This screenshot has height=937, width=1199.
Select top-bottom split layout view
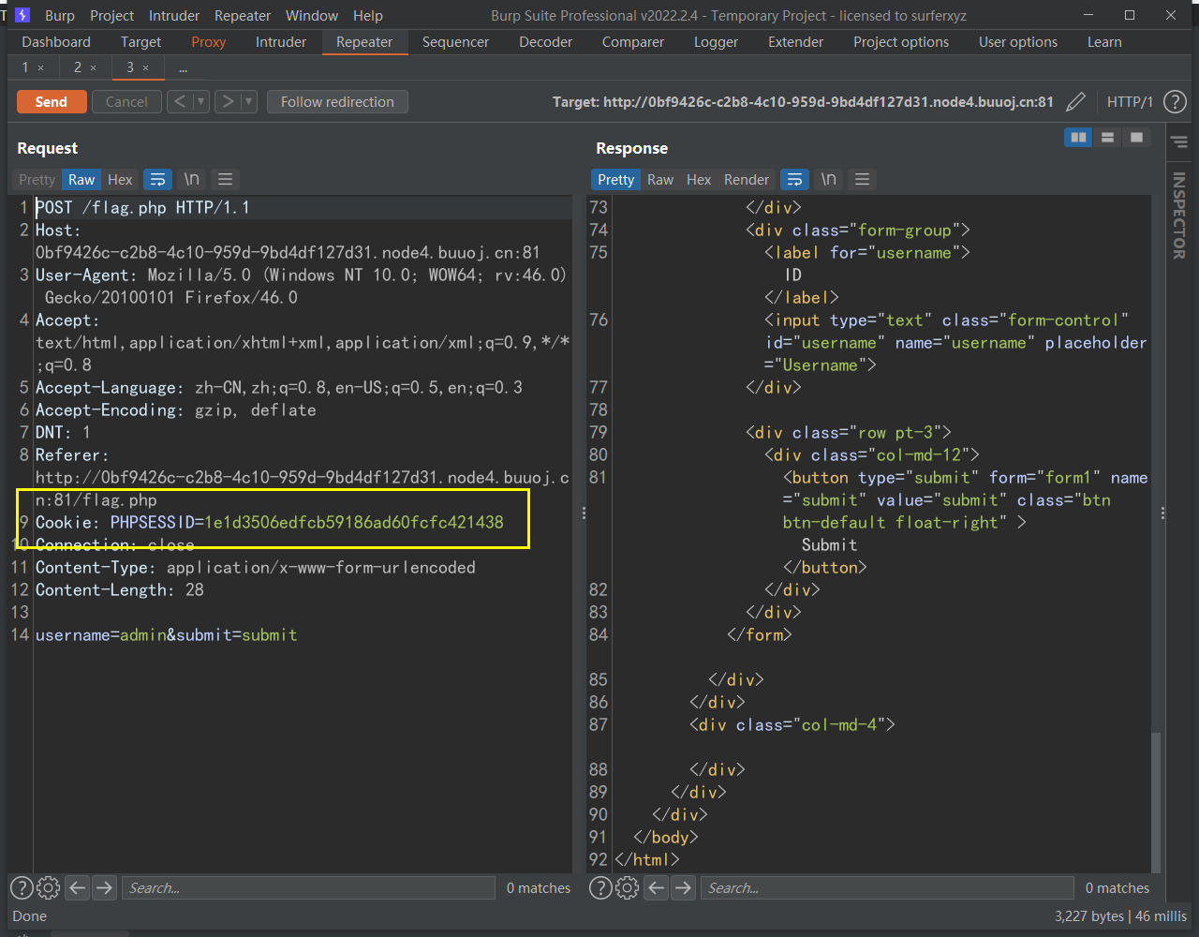pyautogui.click(x=1107, y=138)
